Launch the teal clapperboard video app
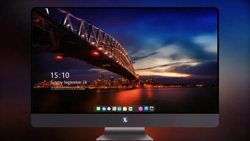Viewport: 250px width, 141px height. [119, 109]
